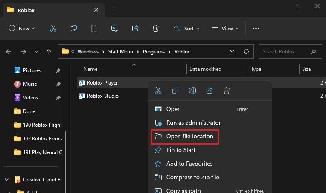Navigate up one folder level
326x193 pixels.
tap(49, 52)
